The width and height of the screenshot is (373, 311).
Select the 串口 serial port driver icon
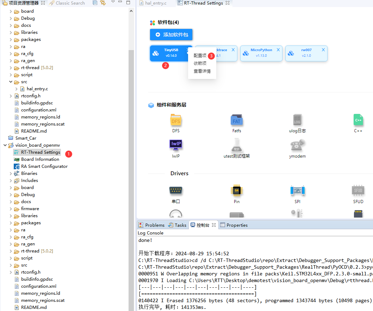(x=176, y=190)
